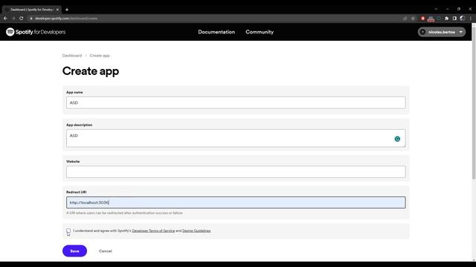Check the agree with Terms checkbox
Viewport: 476px width, 267px height.
[x=68, y=231]
